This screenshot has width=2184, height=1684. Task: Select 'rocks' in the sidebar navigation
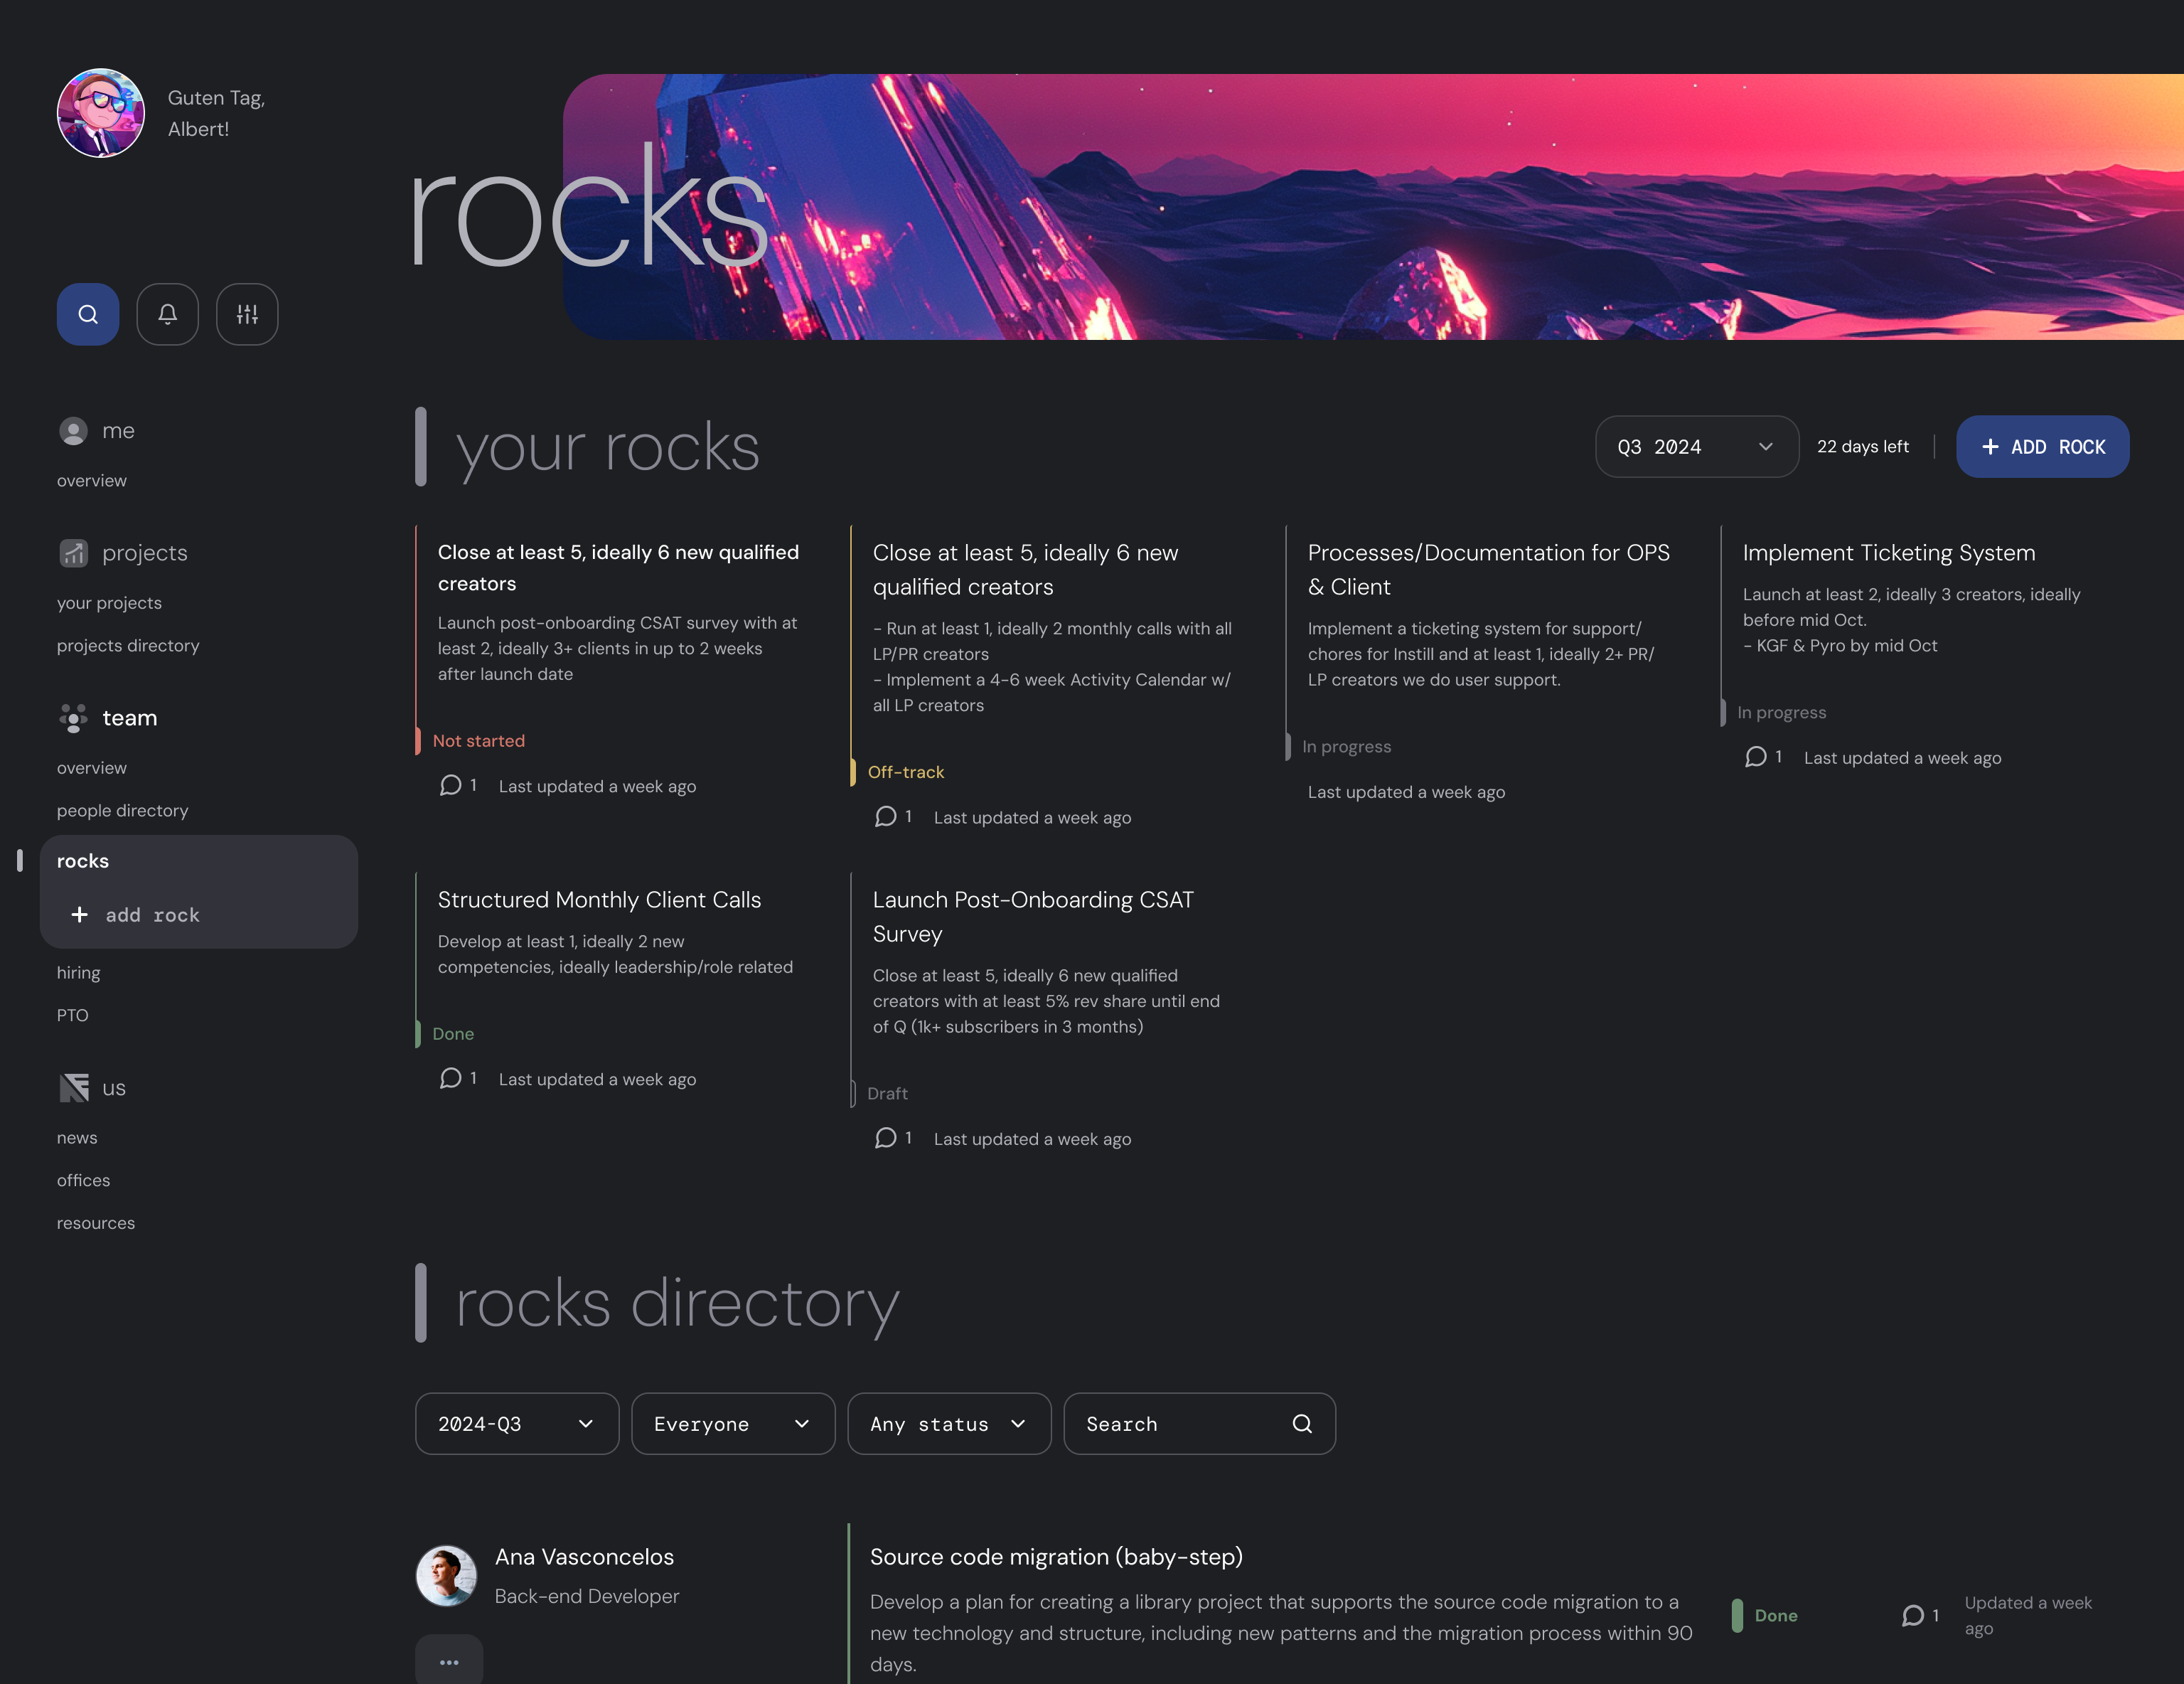click(x=83, y=860)
